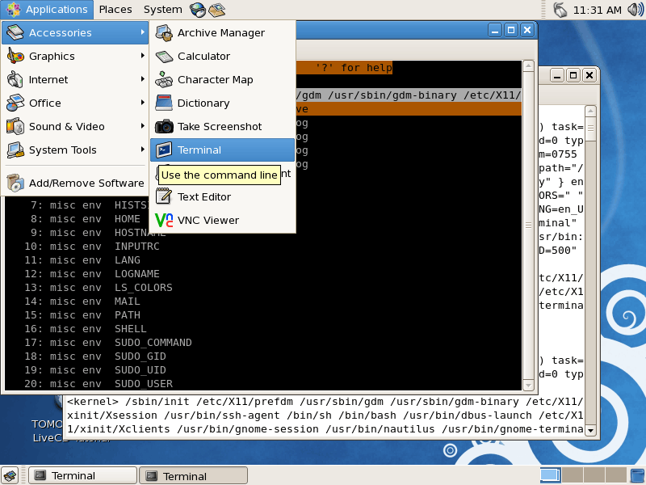Screen dimensions: 646x485
Task: Click the Graphics submenu arrow
Action: 143,55
